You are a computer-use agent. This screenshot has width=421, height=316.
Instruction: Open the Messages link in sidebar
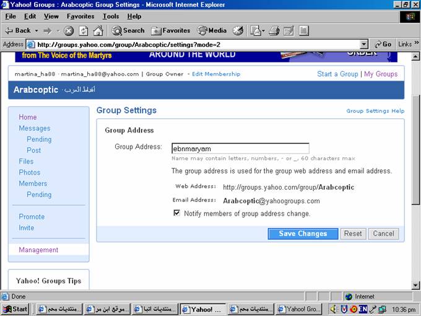(35, 128)
